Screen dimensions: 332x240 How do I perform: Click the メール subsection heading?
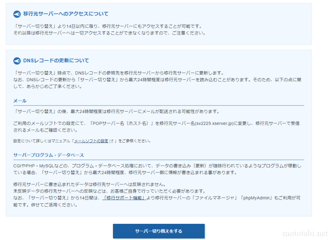(x=20, y=101)
